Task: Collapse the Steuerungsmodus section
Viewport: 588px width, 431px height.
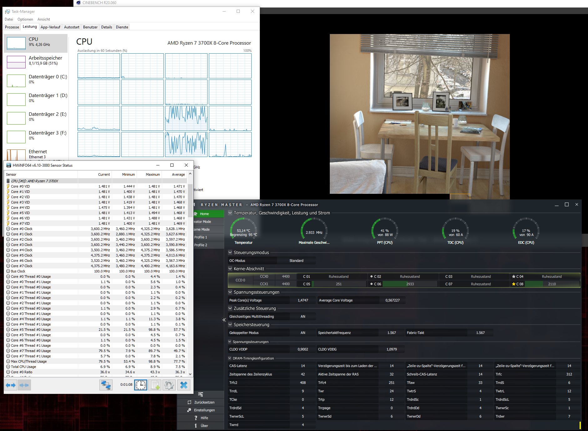Action: coord(230,252)
